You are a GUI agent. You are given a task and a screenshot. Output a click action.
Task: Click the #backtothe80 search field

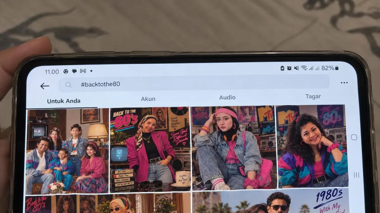194,83
